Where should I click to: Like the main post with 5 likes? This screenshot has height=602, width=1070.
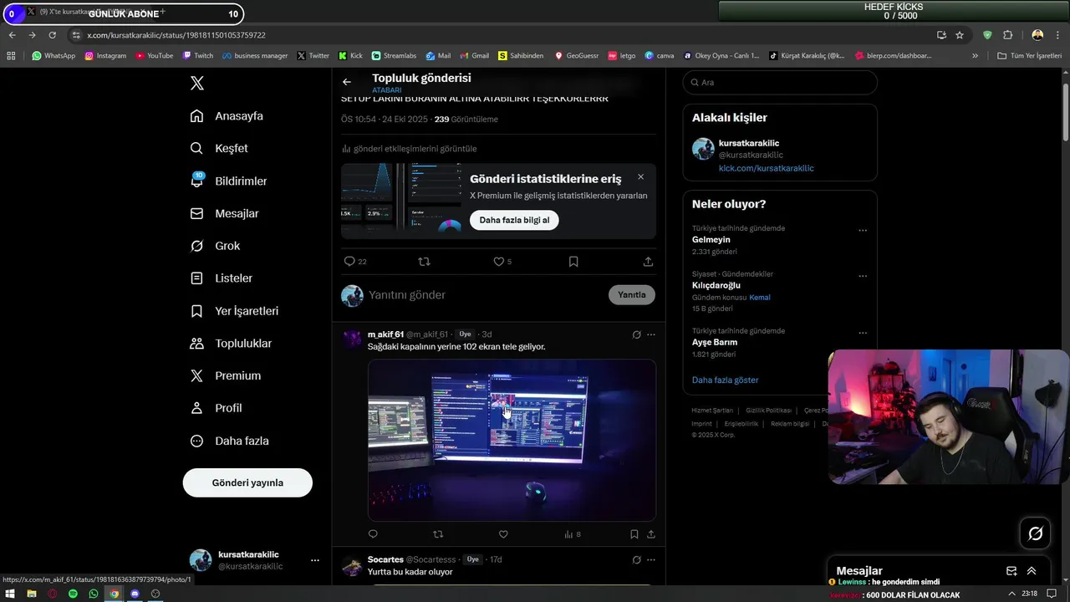click(x=502, y=262)
